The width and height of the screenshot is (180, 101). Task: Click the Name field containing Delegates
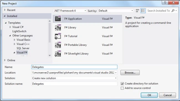[74, 67]
